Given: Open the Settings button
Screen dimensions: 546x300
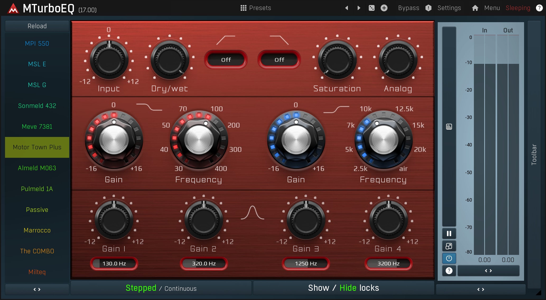Looking at the screenshot, I should pos(449,8).
